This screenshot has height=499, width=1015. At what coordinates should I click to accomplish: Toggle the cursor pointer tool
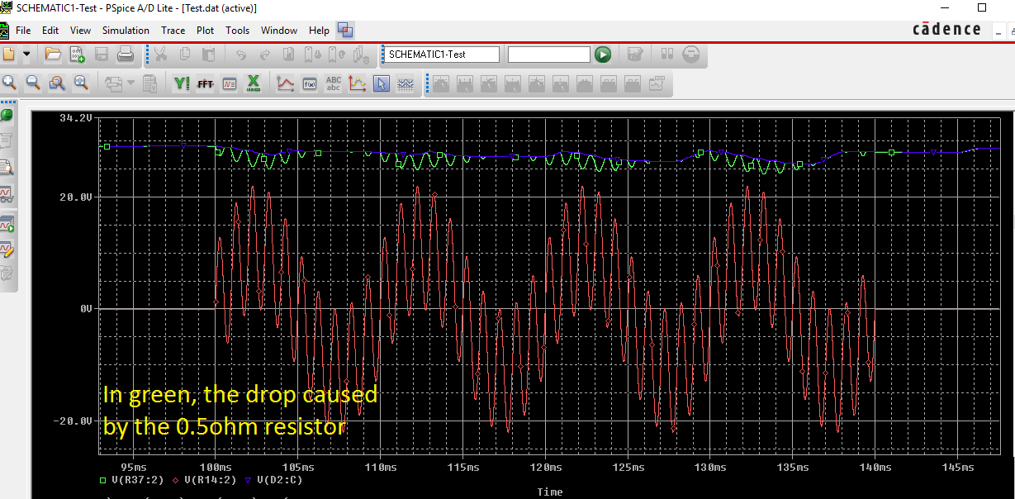tap(381, 83)
